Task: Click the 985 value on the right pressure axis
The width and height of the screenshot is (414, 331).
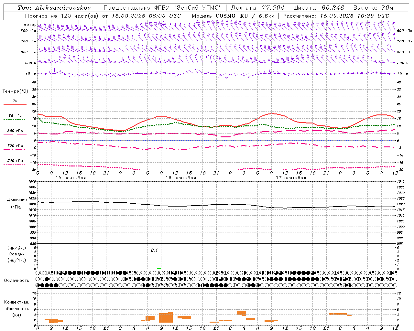Action: coord(400,244)
